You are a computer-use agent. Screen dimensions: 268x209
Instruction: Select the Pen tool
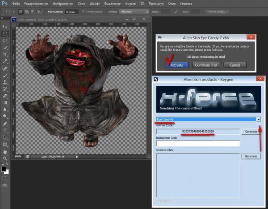[5, 123]
